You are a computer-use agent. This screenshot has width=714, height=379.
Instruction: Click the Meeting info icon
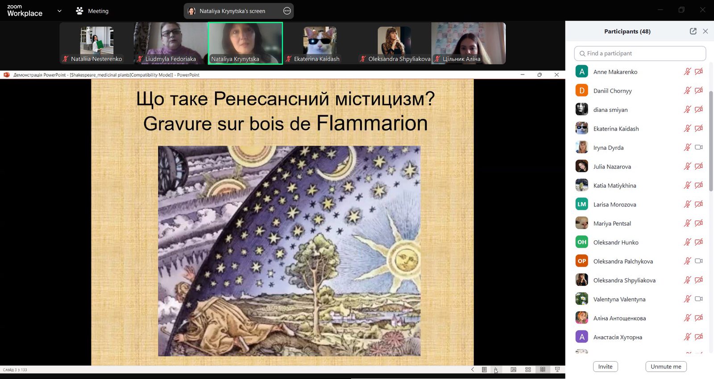coord(80,11)
